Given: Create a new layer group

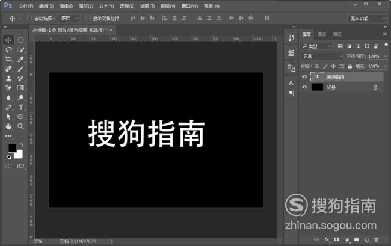Looking at the screenshot, I should click(x=357, y=239).
